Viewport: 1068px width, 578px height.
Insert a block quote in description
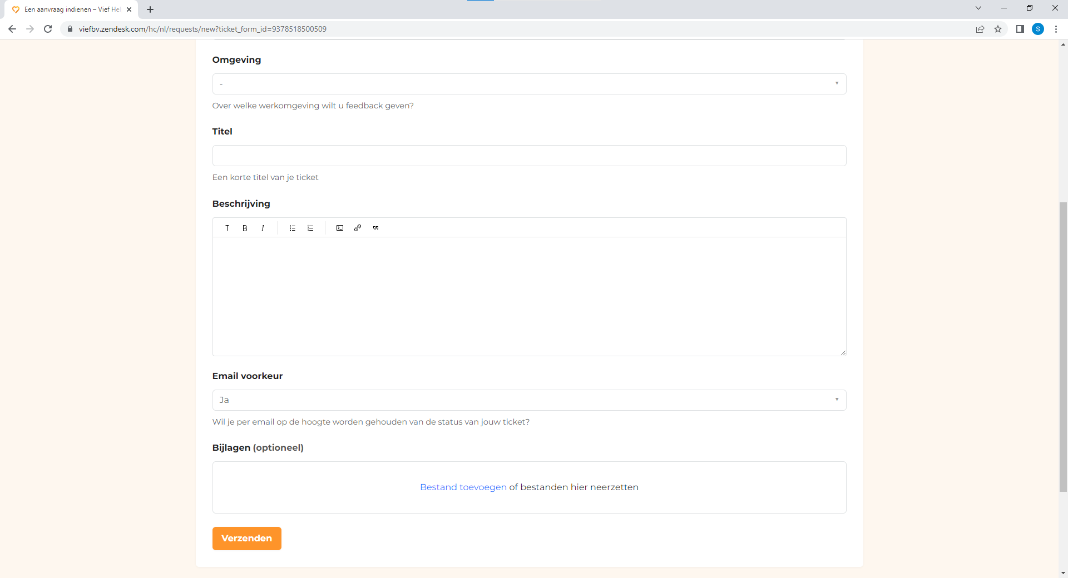[376, 228]
